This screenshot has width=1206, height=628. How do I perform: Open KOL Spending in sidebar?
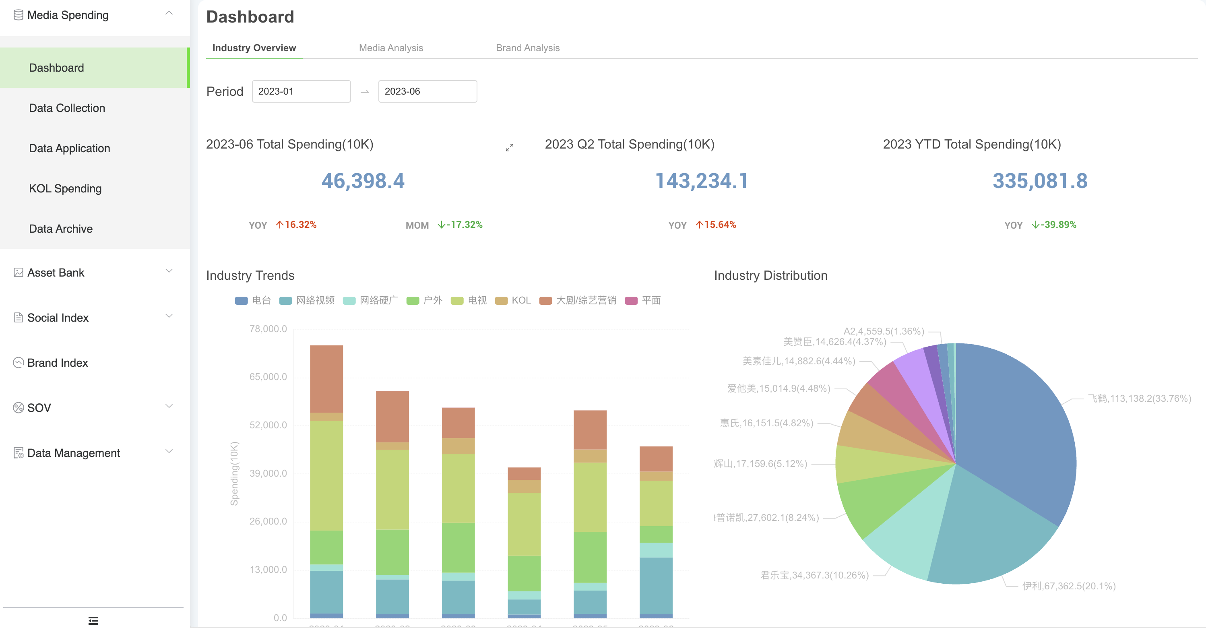coord(95,188)
